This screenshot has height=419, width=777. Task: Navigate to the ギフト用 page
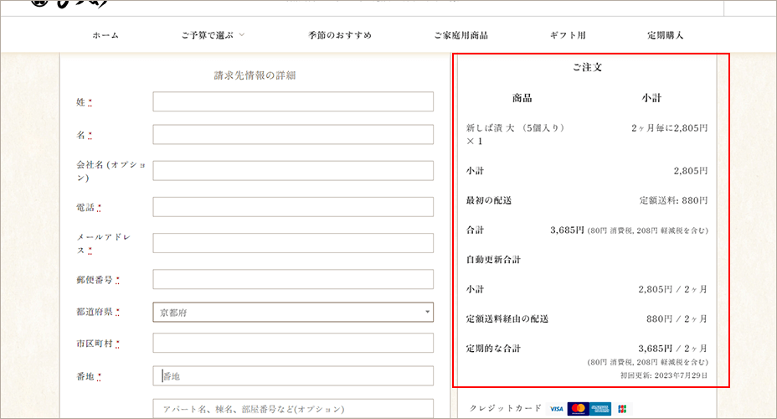(x=568, y=35)
